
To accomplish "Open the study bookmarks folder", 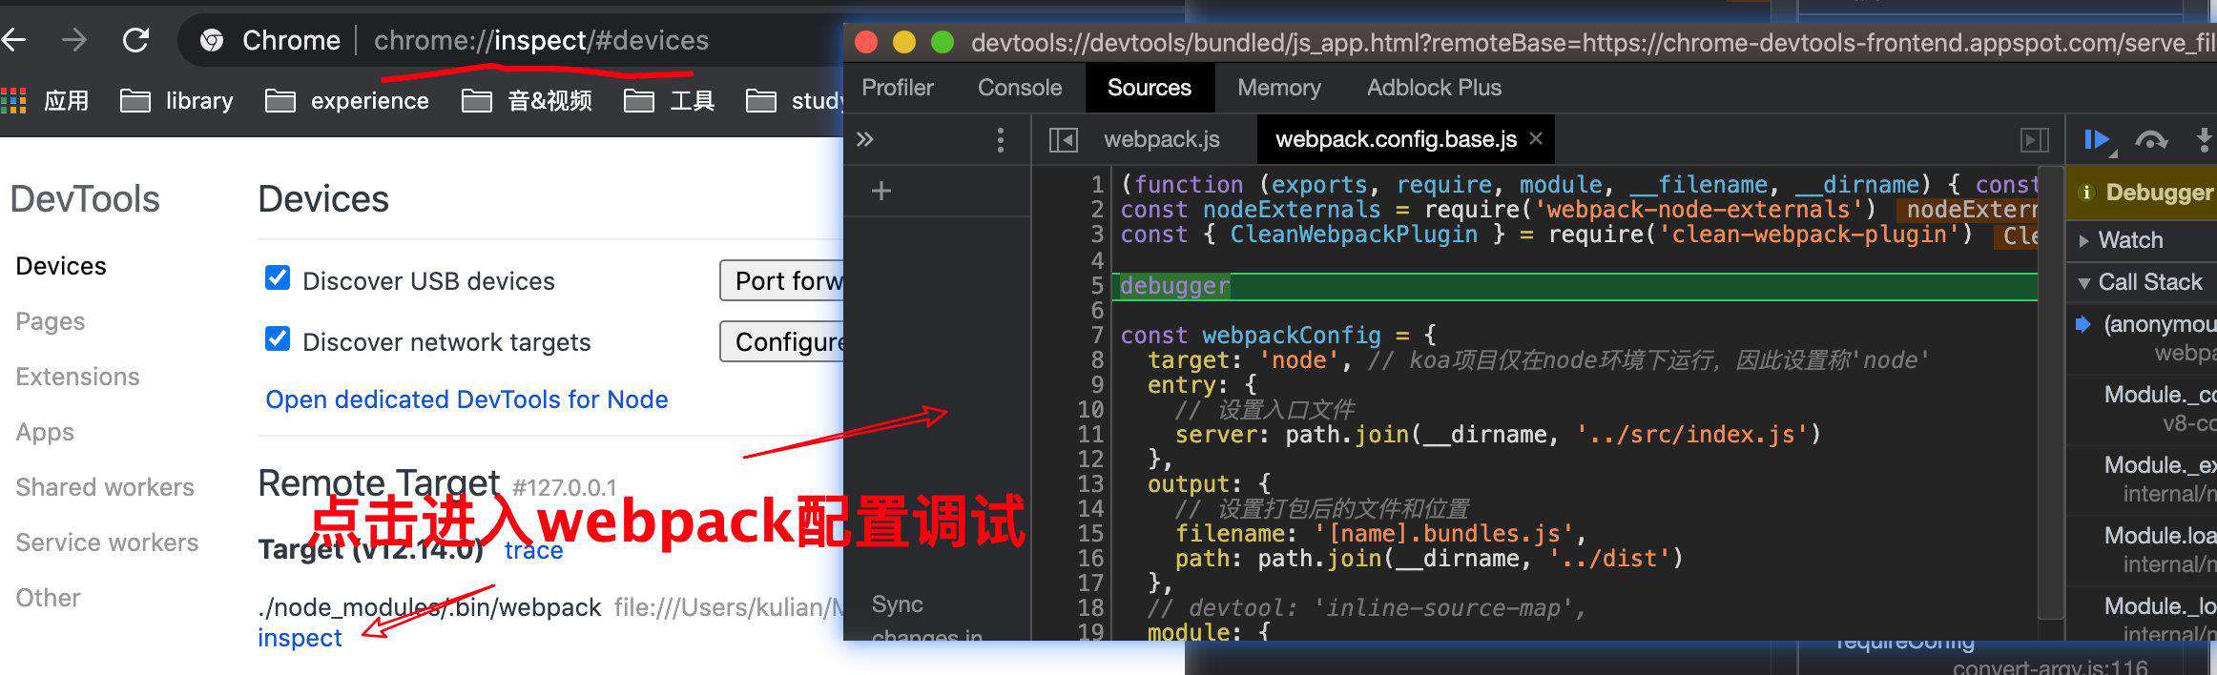I will (795, 100).
